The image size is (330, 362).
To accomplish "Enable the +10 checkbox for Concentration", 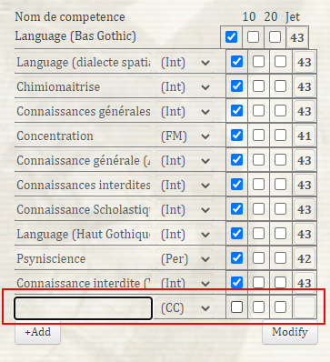I will 258,136.
